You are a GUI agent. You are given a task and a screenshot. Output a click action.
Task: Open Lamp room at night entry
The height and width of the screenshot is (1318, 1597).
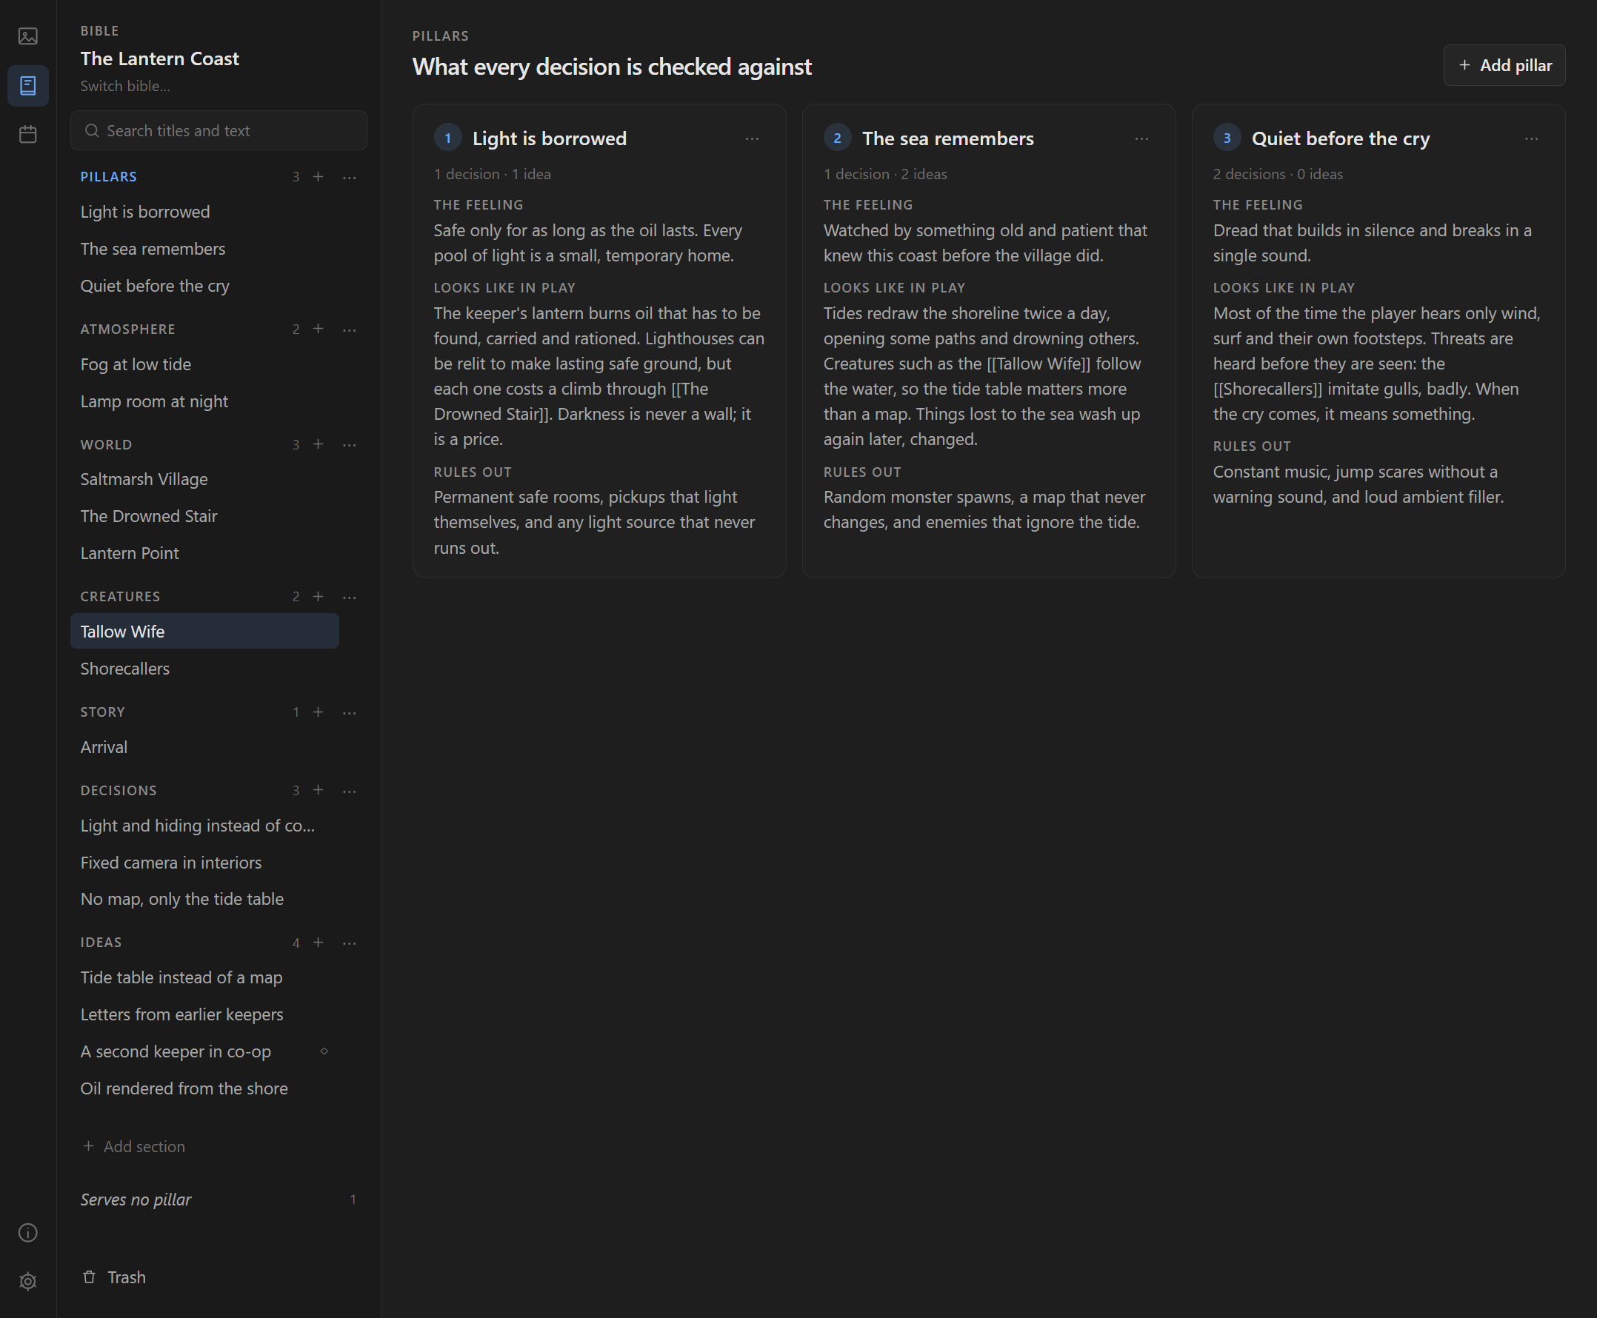click(x=204, y=401)
